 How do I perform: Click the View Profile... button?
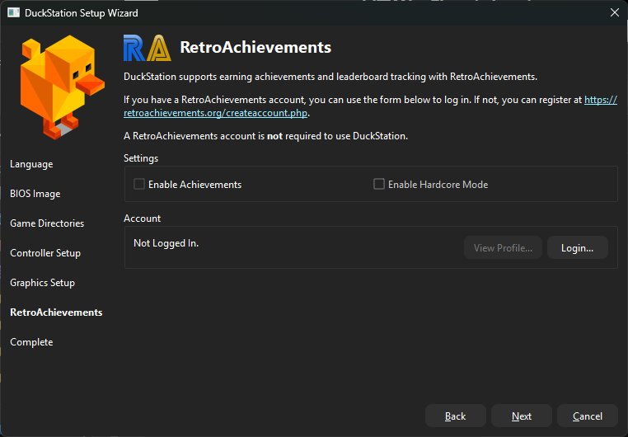[x=503, y=248]
